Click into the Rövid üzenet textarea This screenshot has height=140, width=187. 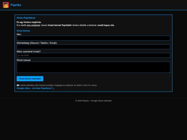coord(93,67)
